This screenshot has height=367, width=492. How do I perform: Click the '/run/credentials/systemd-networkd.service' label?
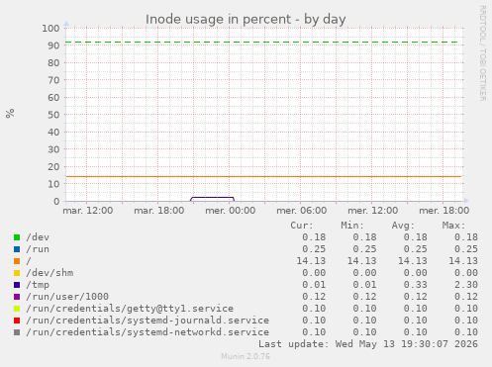click(x=148, y=332)
